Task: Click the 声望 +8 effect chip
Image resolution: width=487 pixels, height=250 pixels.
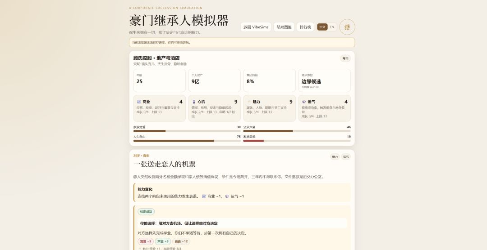Action: [163, 241]
